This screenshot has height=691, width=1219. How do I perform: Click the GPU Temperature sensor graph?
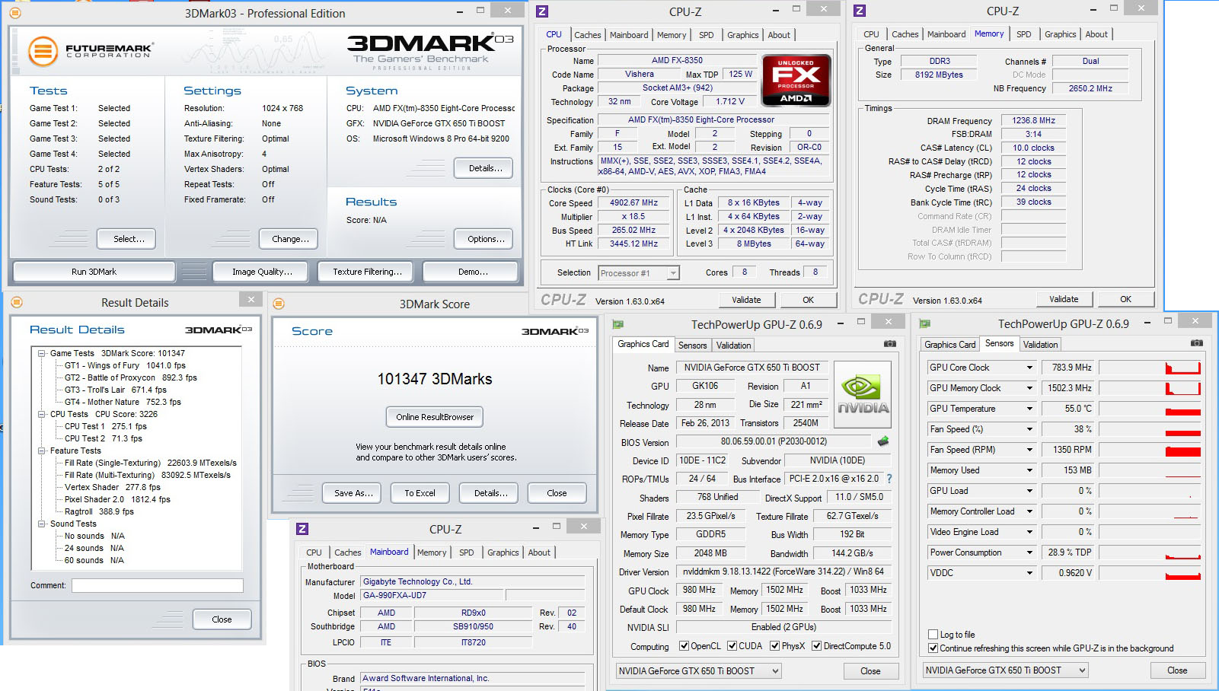[1150, 409]
